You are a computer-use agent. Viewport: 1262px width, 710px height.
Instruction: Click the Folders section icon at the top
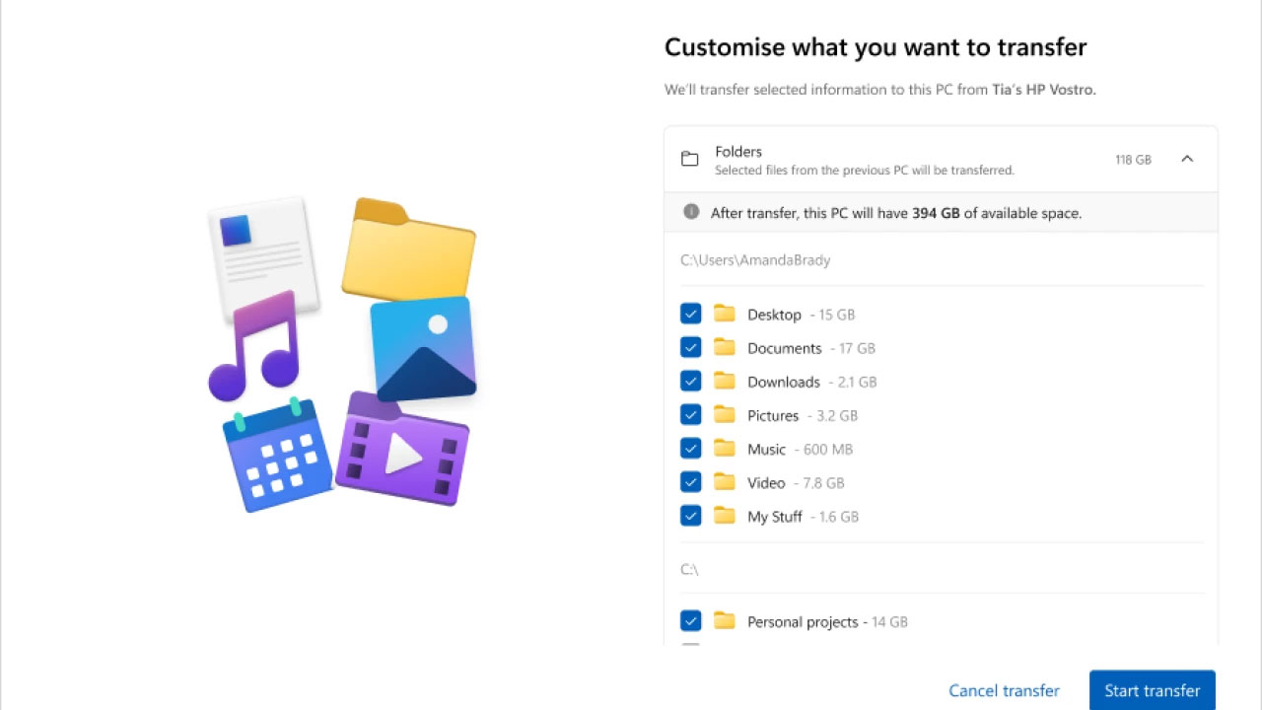pos(690,158)
